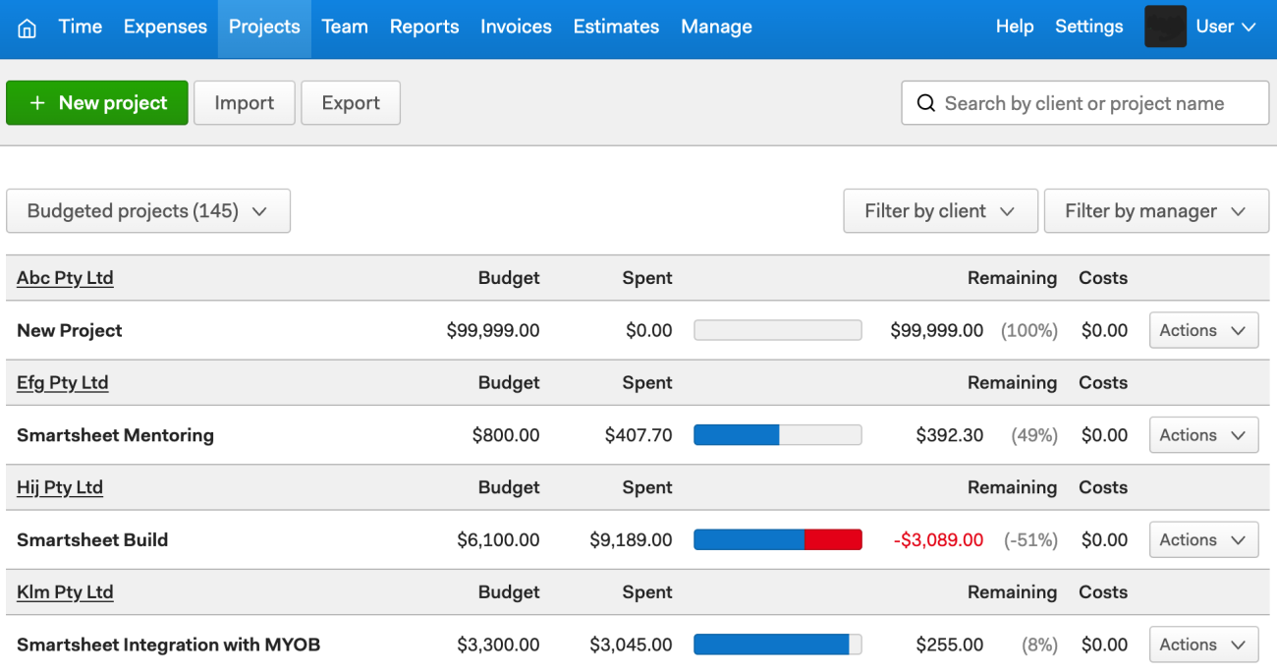This screenshot has height=672, width=1277.
Task: Click the magnifying glass in the search box
Action: (x=925, y=102)
